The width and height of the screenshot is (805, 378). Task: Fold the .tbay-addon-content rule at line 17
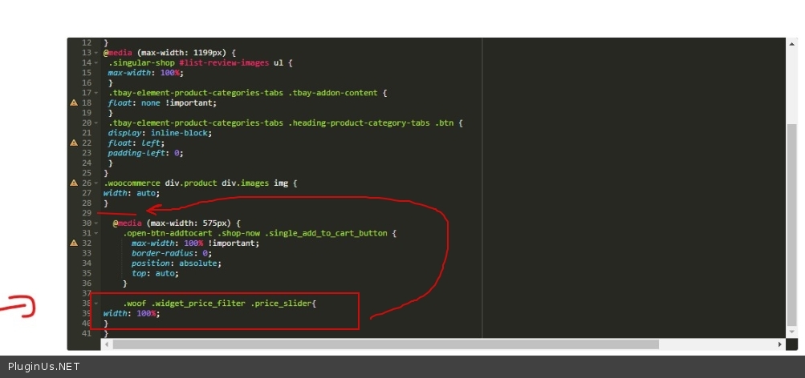tap(96, 93)
